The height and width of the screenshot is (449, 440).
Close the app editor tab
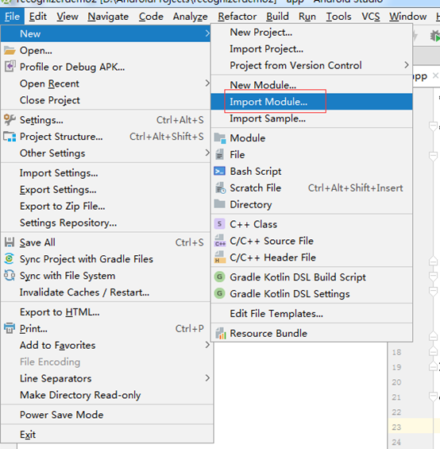point(435,75)
